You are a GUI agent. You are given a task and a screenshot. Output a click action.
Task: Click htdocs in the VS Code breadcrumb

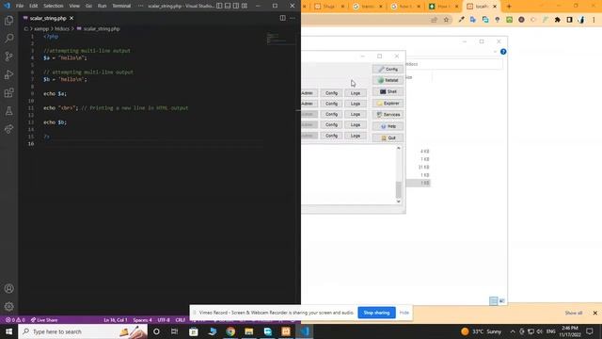coord(62,29)
